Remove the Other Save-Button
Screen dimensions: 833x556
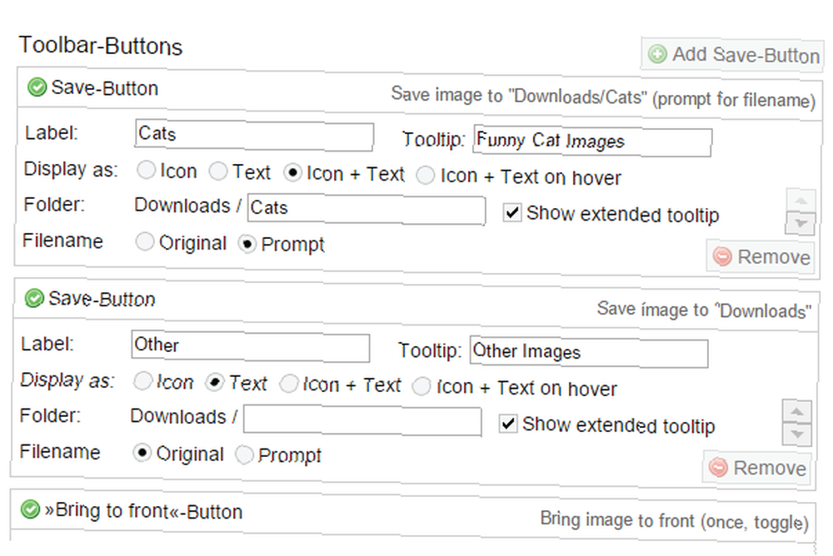coord(757,467)
